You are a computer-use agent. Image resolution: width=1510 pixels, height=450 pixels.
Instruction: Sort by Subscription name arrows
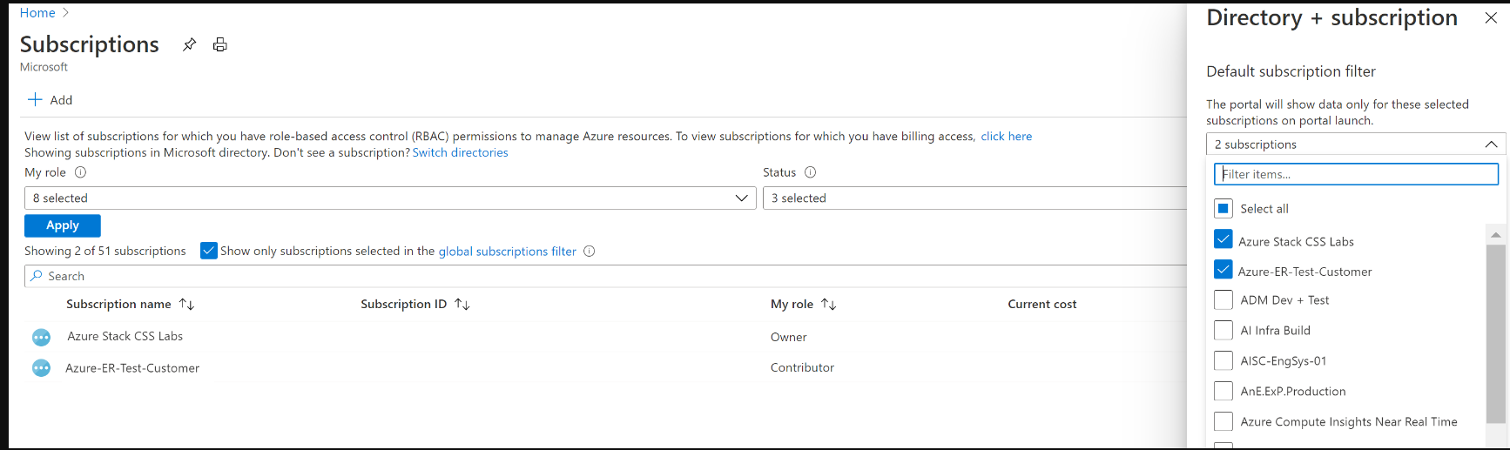tap(186, 304)
